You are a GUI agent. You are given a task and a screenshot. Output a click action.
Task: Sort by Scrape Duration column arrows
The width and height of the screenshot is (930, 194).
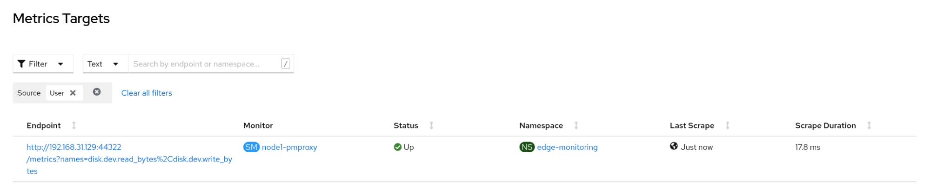pos(869,125)
